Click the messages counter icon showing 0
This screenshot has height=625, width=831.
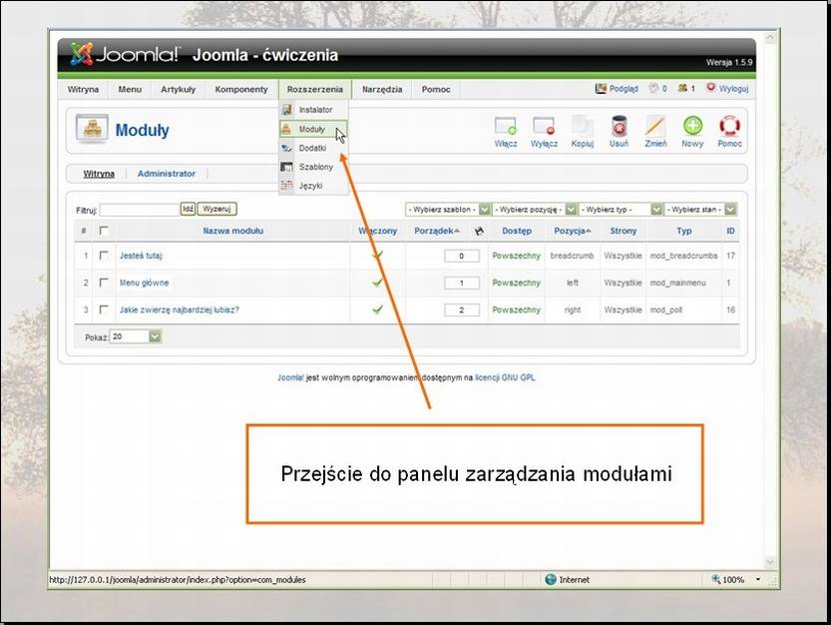654,88
